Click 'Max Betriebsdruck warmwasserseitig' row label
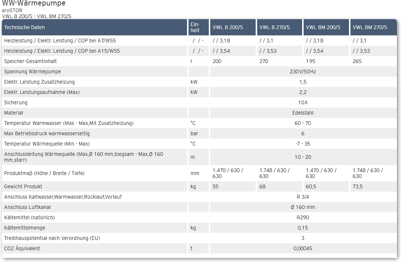Screen dimensions: 401x262 coord(47,133)
